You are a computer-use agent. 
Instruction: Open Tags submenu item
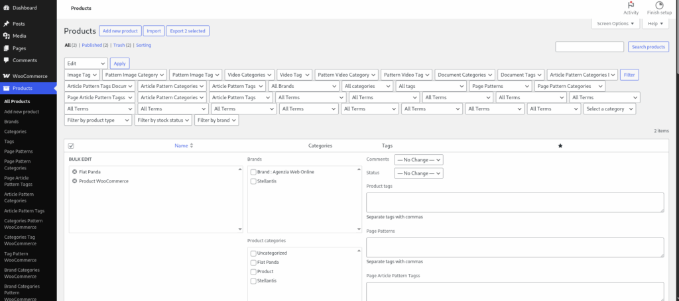click(9, 141)
